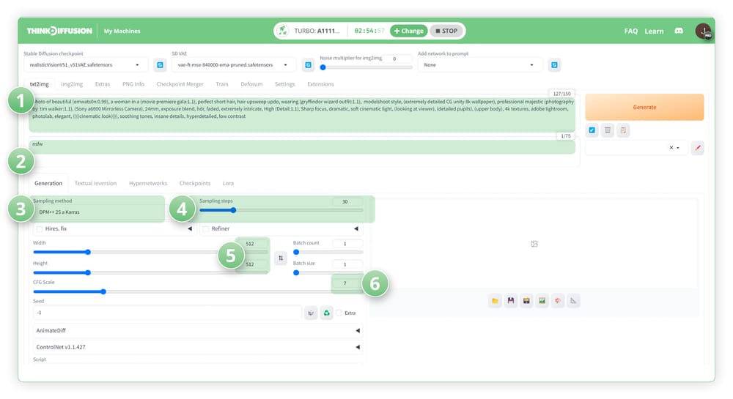The height and width of the screenshot is (399, 733).
Task: Refresh the Stable Diffusion checkpoint list
Action: [x=160, y=65]
